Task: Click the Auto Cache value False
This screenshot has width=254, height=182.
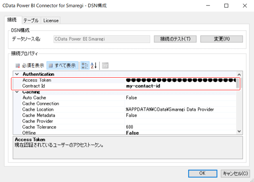Action: click(131, 98)
